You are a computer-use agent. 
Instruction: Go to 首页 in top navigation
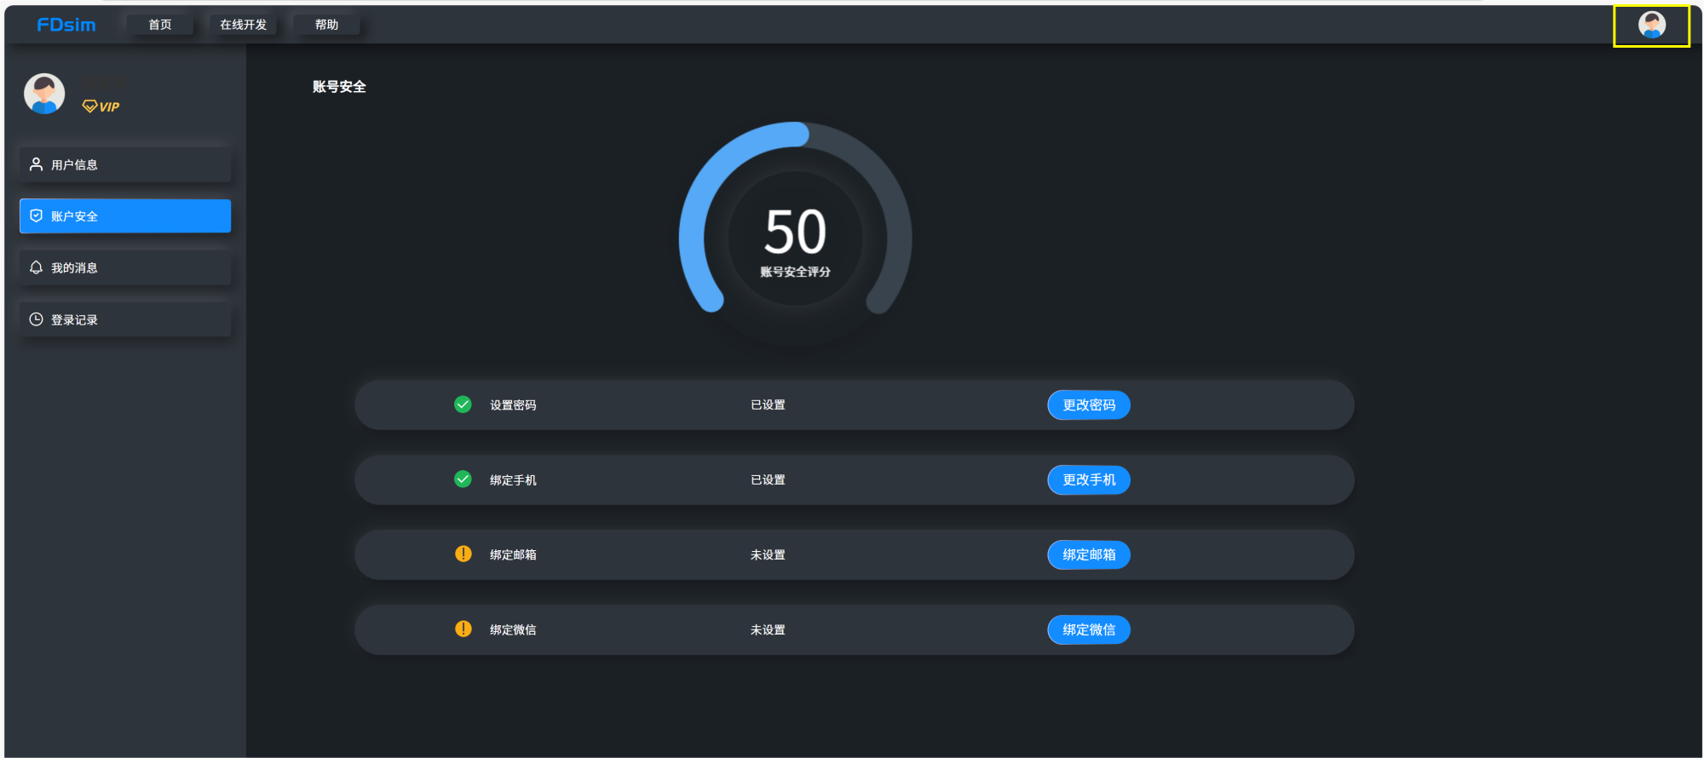pos(160,25)
